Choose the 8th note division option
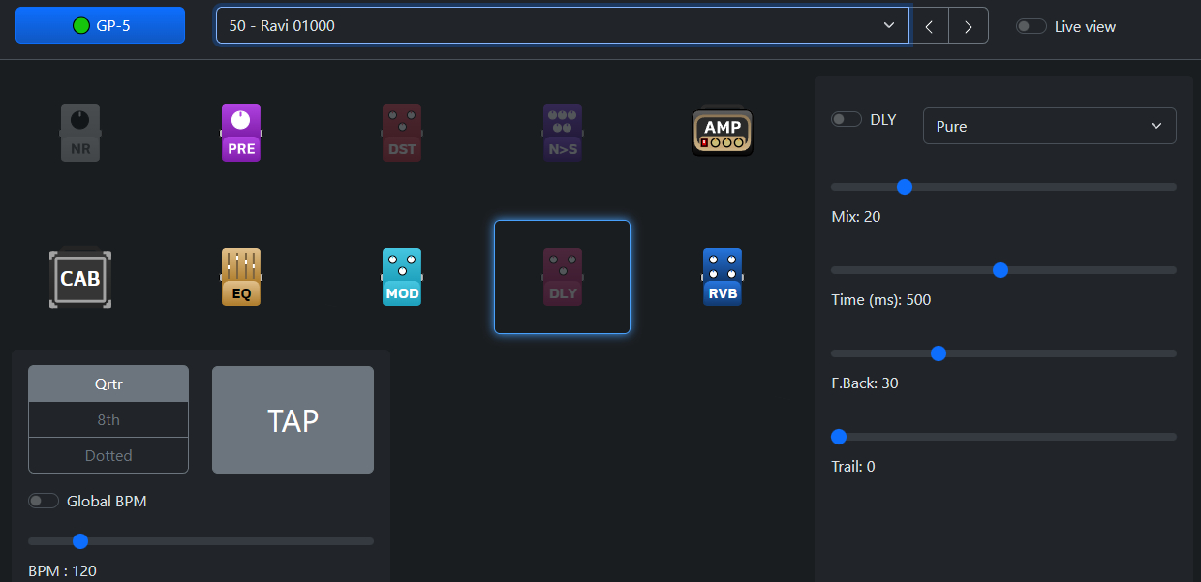 tap(108, 419)
